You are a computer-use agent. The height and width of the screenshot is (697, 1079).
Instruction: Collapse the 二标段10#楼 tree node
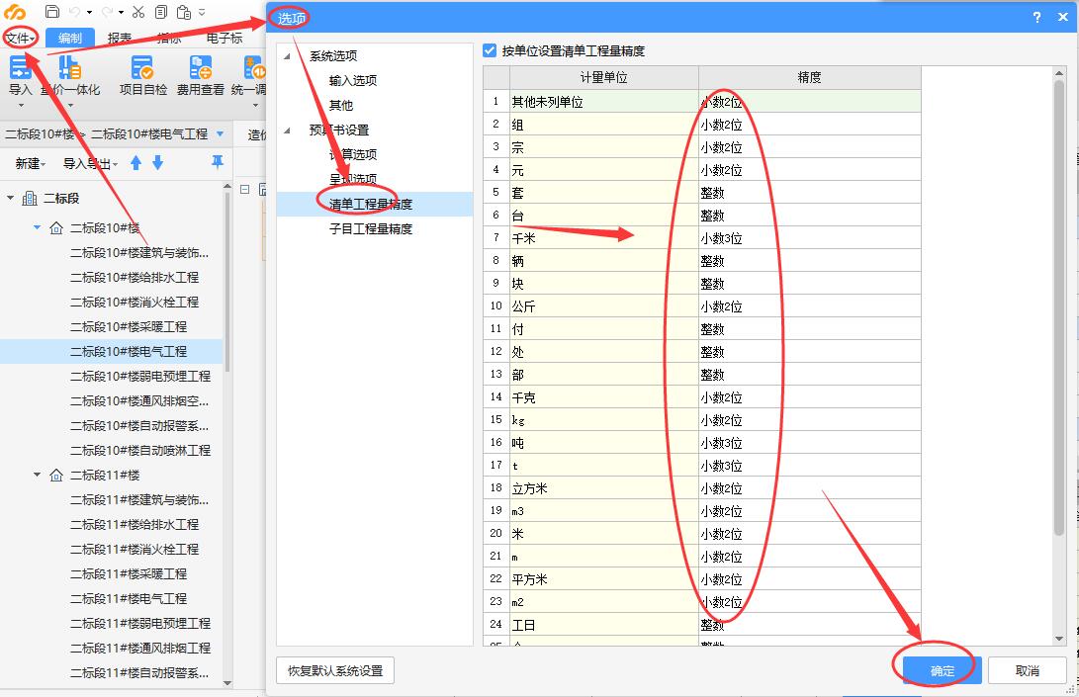pyautogui.click(x=38, y=227)
